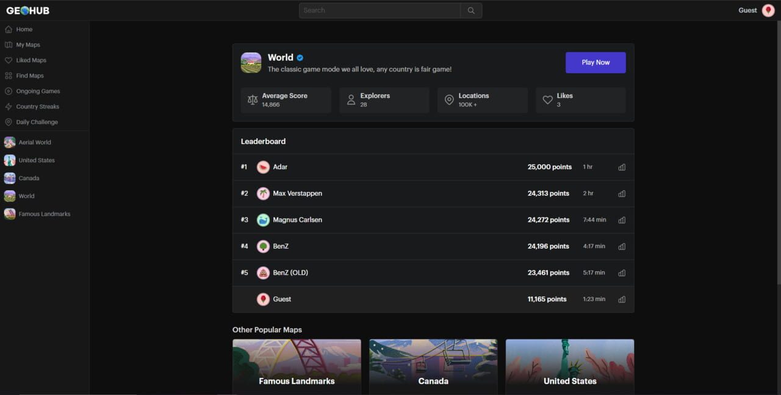Click the GeoHub logo
This screenshot has height=395, width=781.
(29, 10)
